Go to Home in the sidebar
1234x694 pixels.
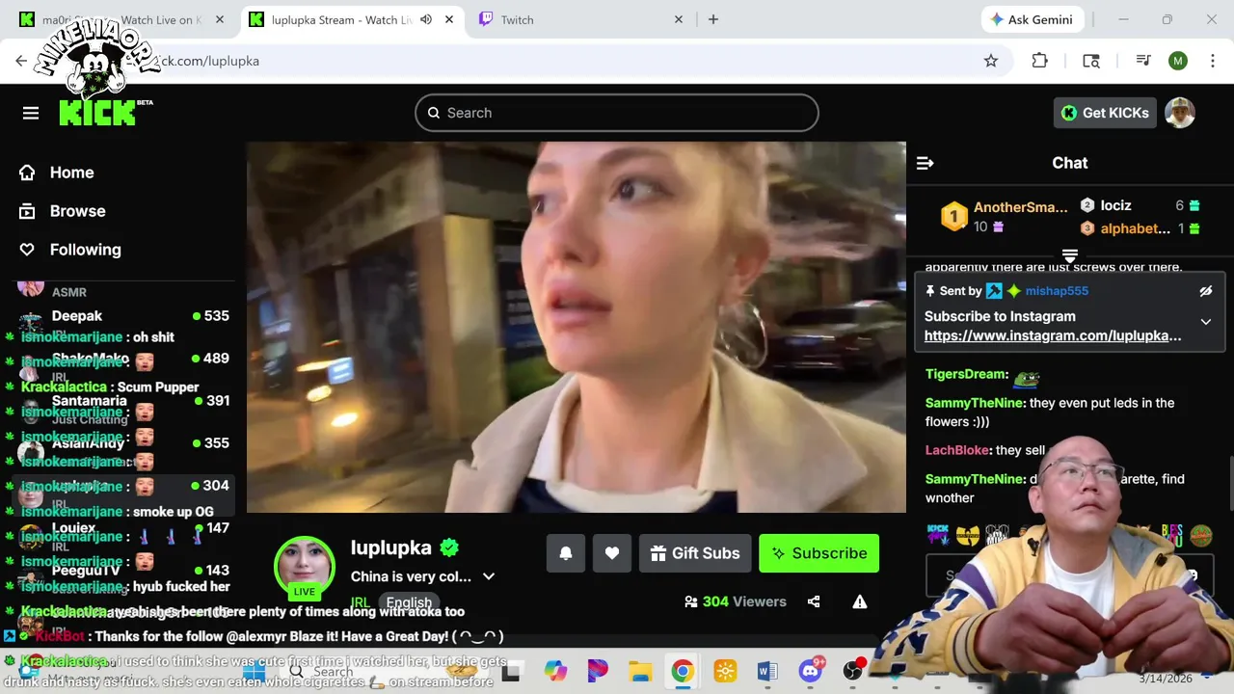[x=58, y=173]
